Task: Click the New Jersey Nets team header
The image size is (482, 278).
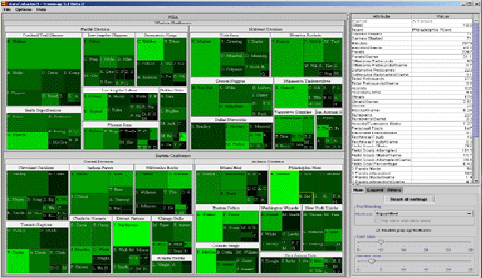Action: click(301, 255)
